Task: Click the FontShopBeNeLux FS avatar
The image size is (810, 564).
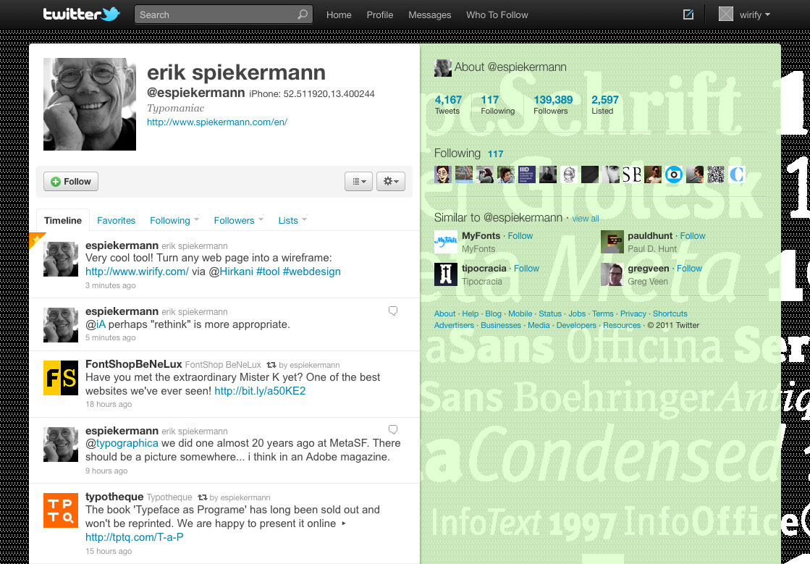Action: pos(60,378)
